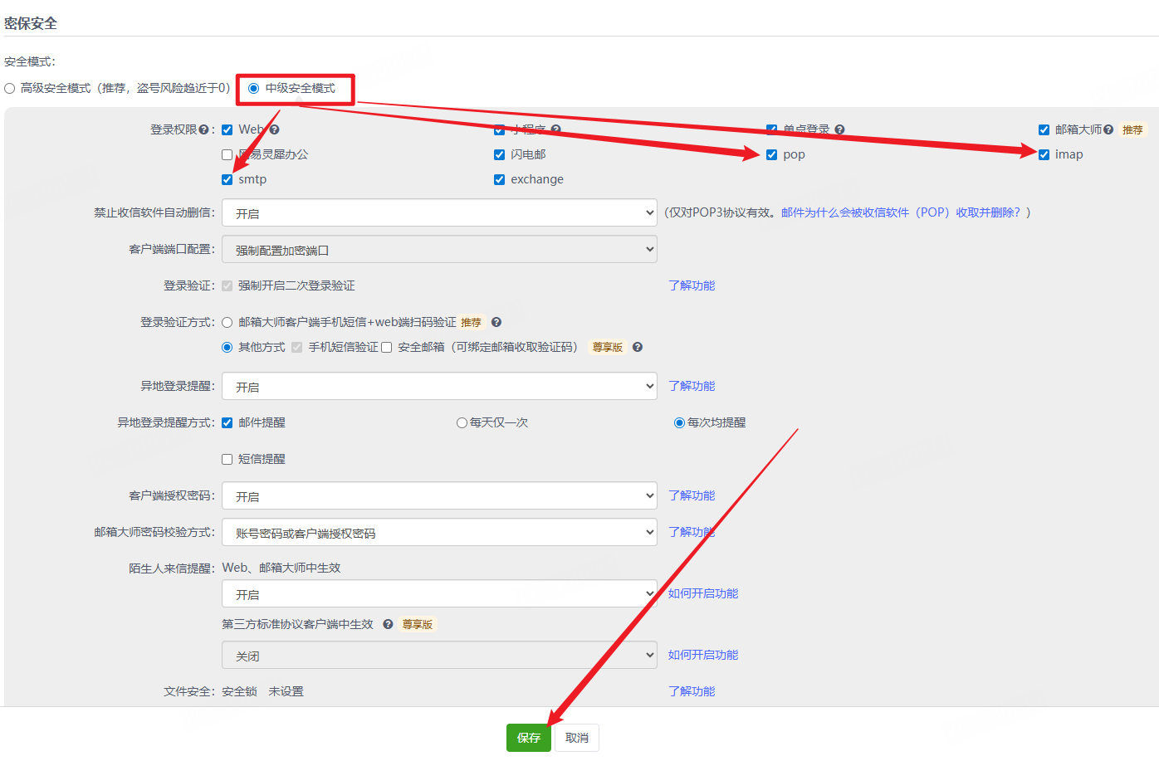Click 了解功能 link beside 客户端授权密码
This screenshot has width=1159, height=761.
692,495
